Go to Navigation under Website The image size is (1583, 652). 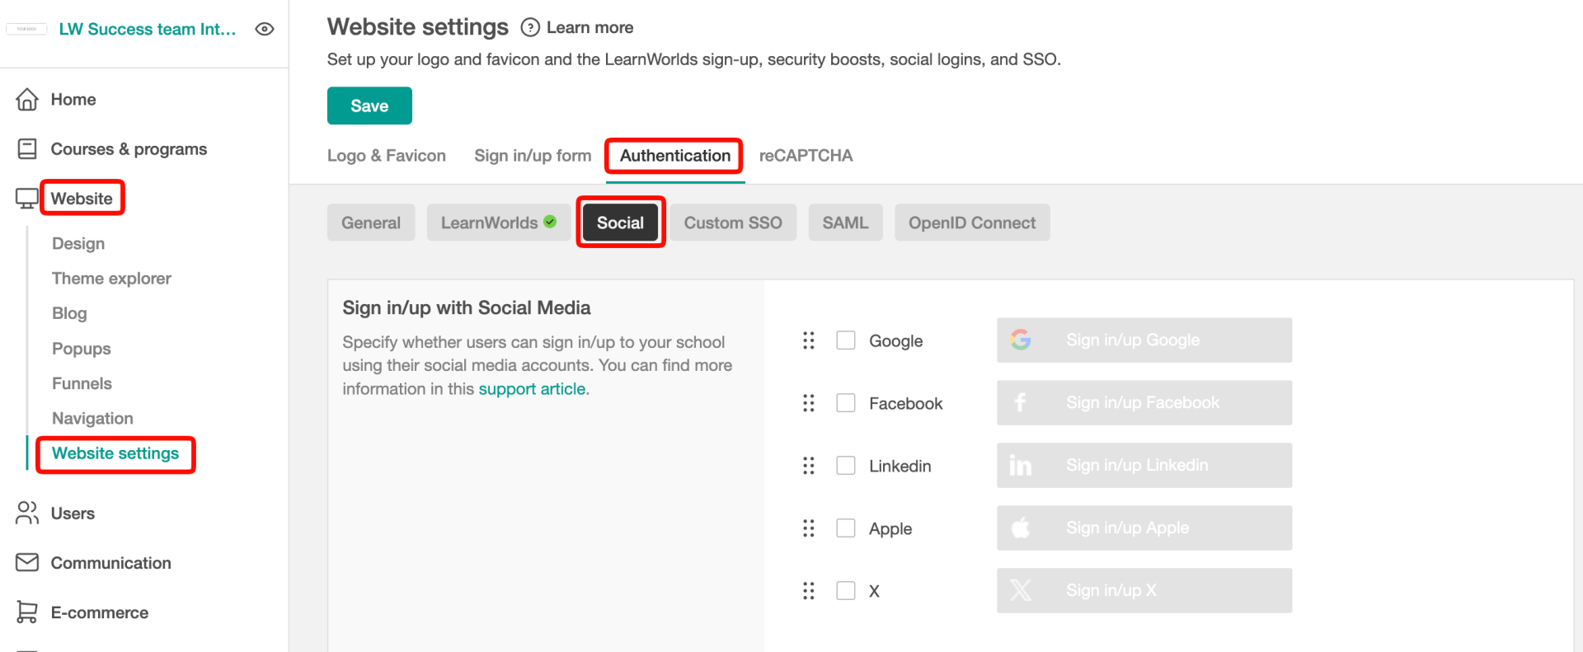tap(92, 419)
